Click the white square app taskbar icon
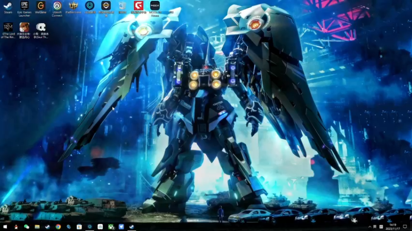Image resolution: width=412 pixels, height=231 pixels. [100, 227]
